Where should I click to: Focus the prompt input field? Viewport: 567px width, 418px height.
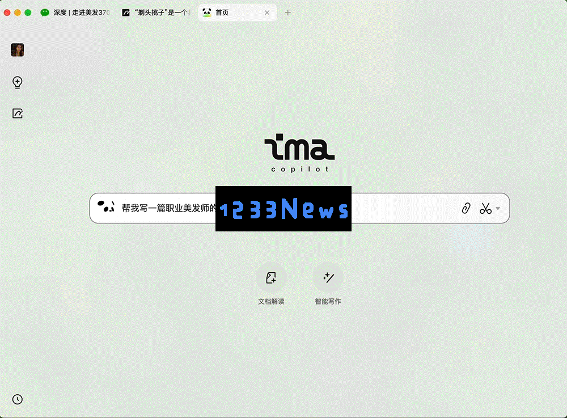pos(299,208)
